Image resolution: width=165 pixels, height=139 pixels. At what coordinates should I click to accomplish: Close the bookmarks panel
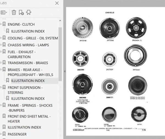[57, 3]
